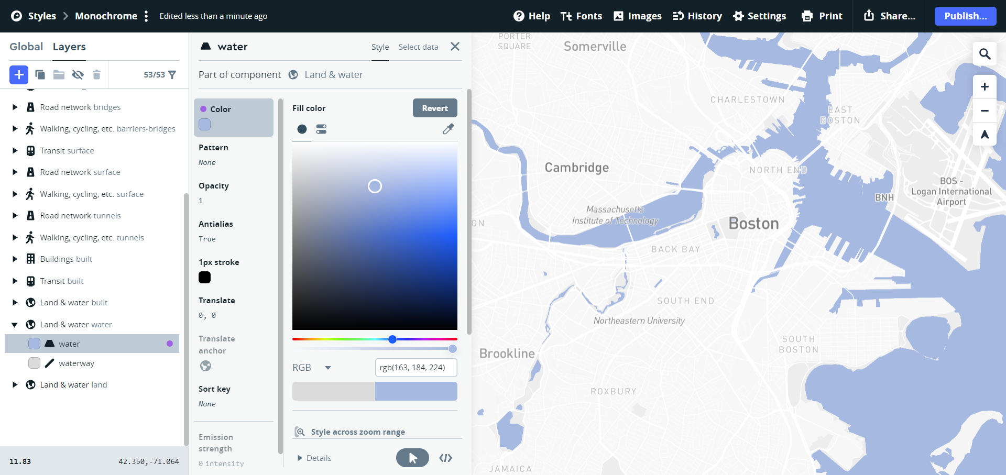The height and width of the screenshot is (475, 1006).
Task: Switch fill color to data conditions mode
Action: [321, 129]
